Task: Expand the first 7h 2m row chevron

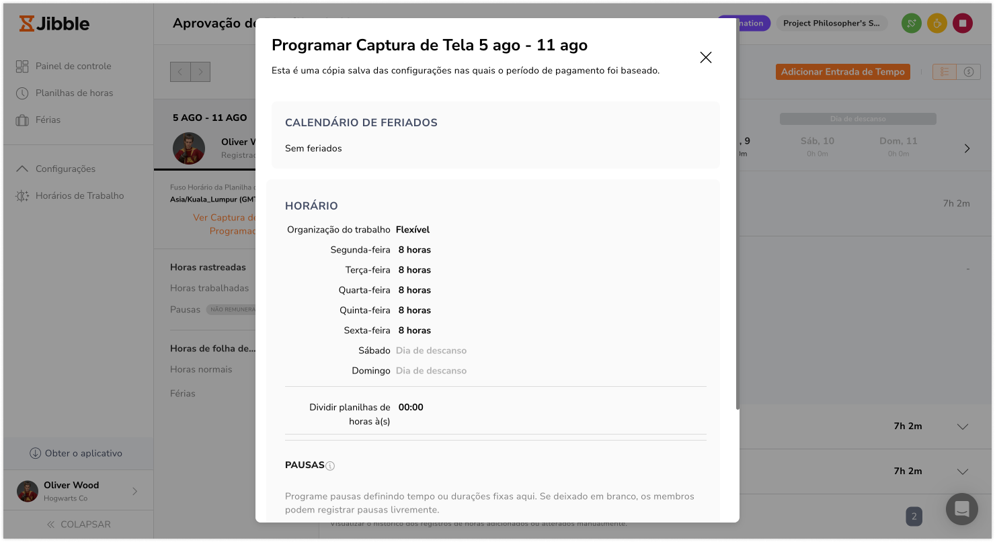Action: pyautogui.click(x=962, y=426)
